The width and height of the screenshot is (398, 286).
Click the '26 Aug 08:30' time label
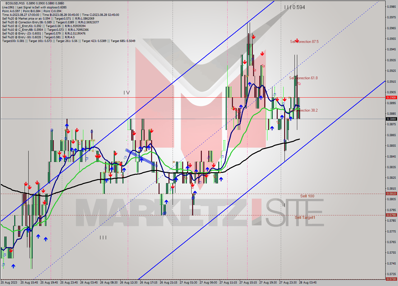tap(109, 283)
